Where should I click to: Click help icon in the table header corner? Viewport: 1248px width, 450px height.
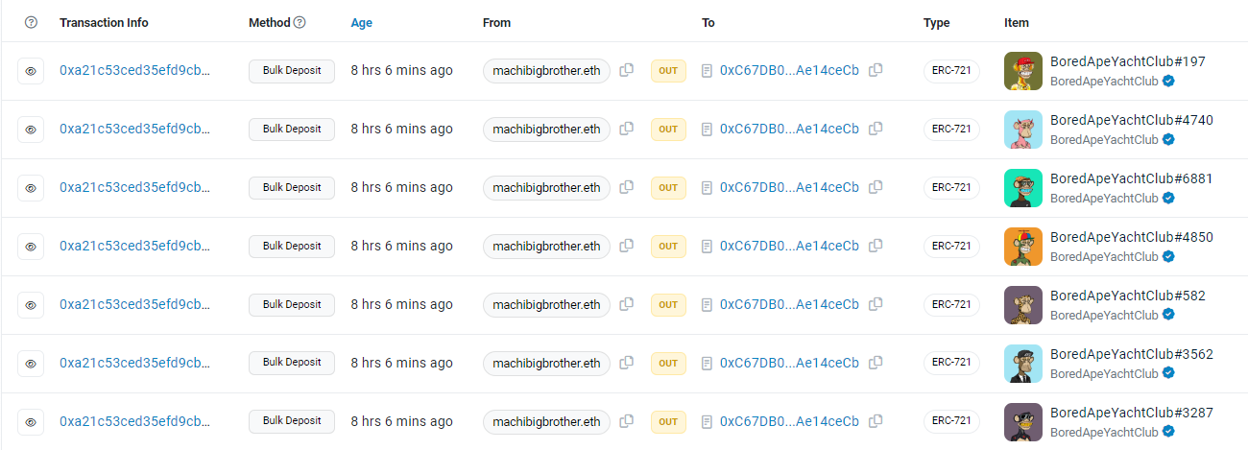[31, 22]
